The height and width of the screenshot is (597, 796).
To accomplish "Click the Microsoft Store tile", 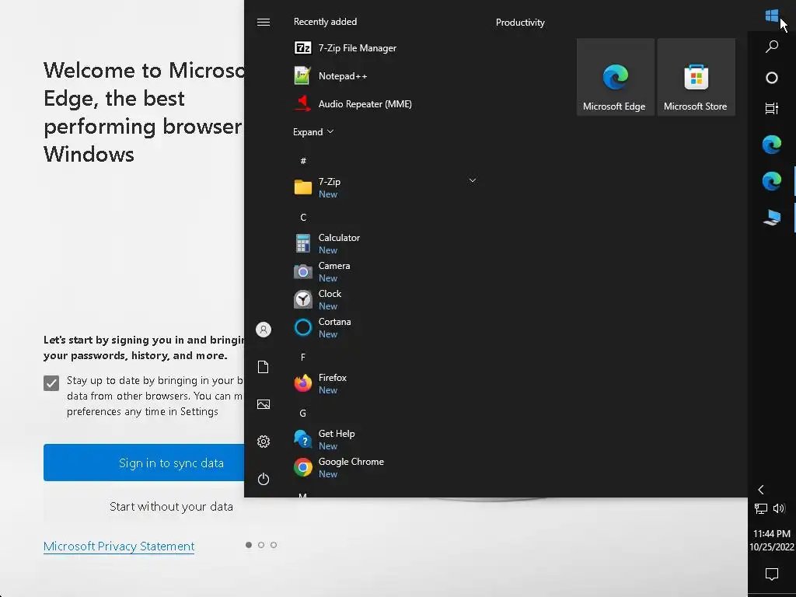I will pyautogui.click(x=696, y=77).
